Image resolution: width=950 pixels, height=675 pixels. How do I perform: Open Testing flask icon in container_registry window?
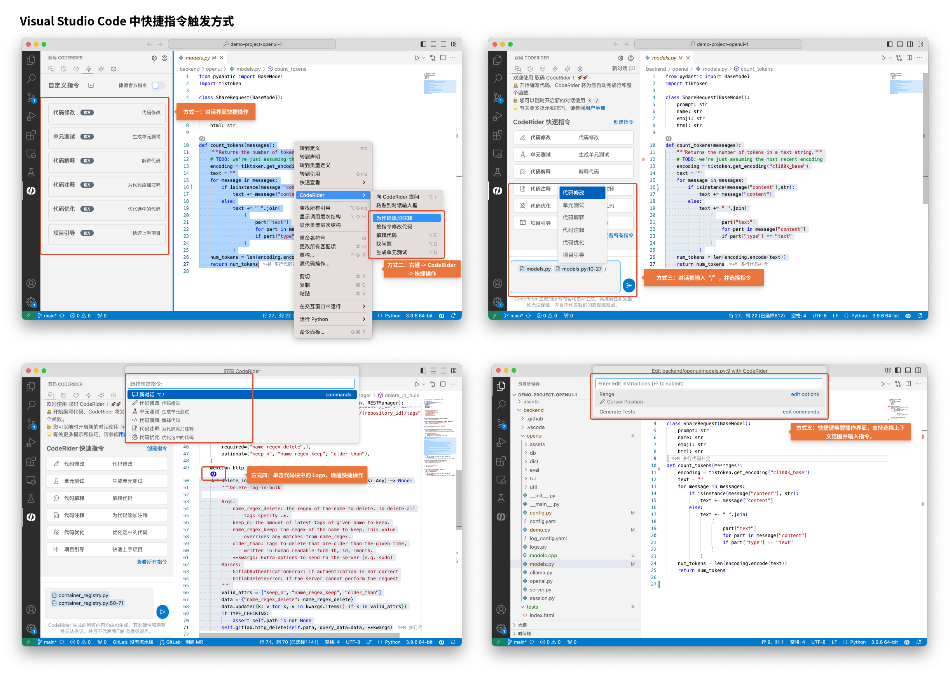pos(31,498)
